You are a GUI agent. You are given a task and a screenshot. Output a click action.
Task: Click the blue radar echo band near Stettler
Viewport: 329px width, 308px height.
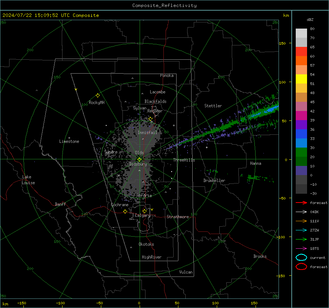pyautogui.click(x=265, y=111)
